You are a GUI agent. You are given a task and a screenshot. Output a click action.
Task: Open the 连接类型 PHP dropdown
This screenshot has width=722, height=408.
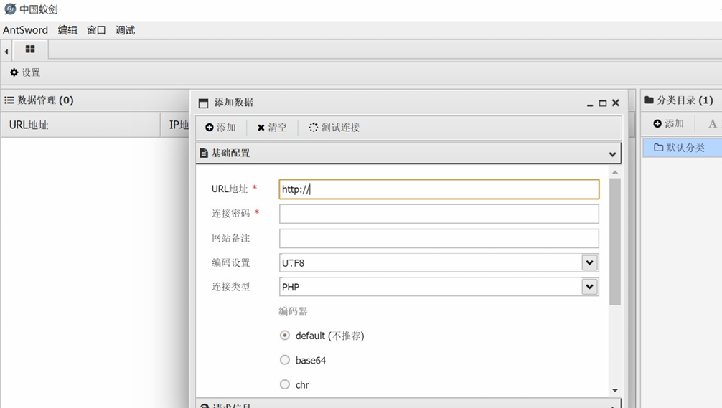coord(589,287)
